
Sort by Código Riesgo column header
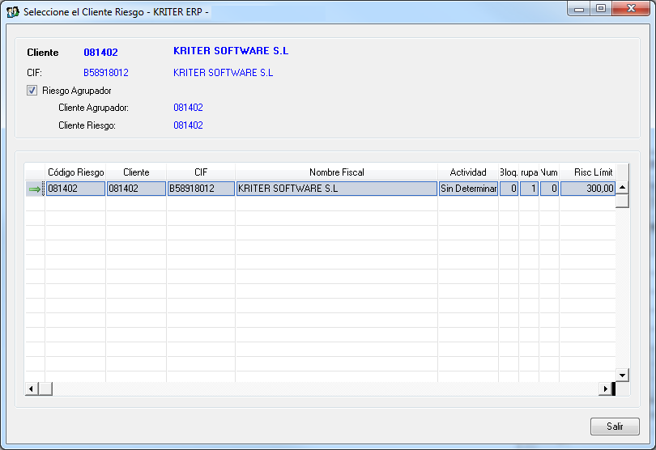pyautogui.click(x=75, y=172)
